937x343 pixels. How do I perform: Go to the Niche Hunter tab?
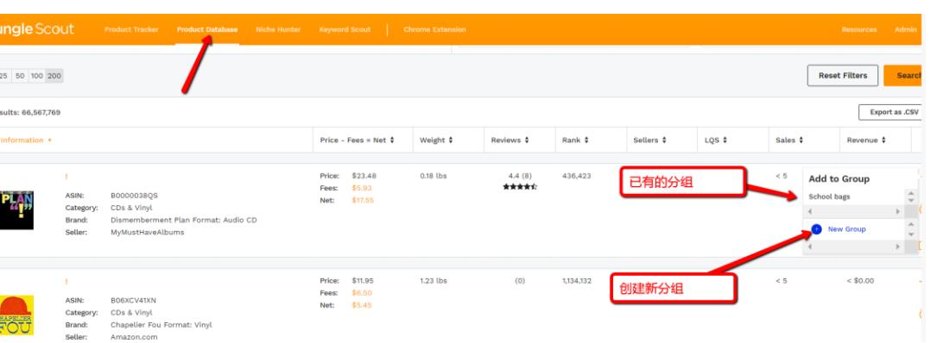(x=278, y=29)
